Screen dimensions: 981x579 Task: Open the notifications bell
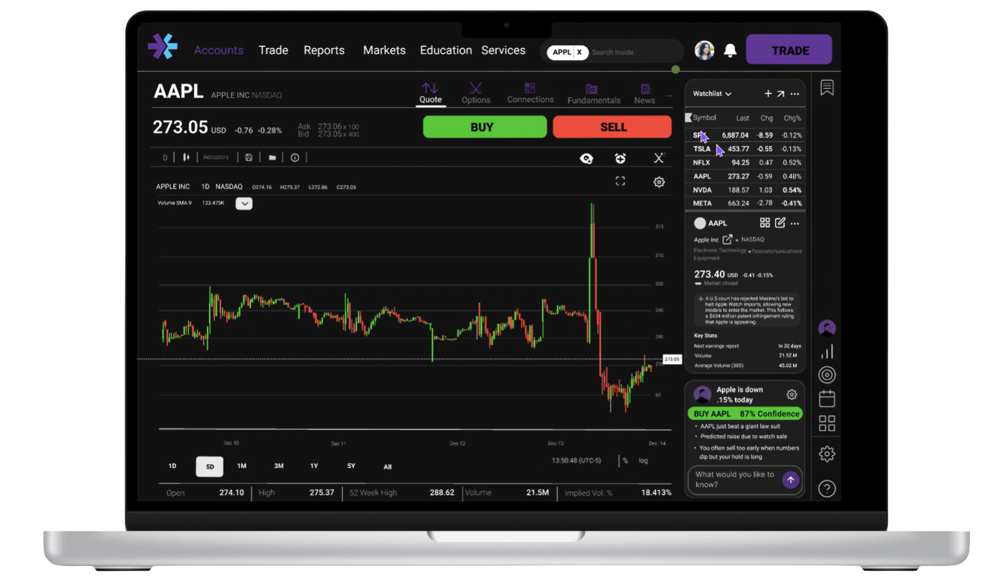730,51
